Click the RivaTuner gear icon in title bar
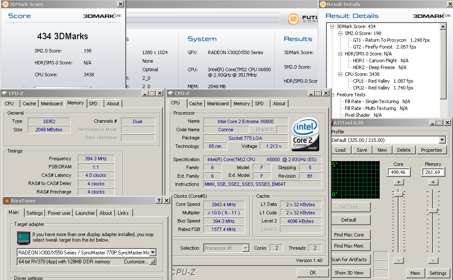Screen dimensions: 453x280 coord(7,201)
